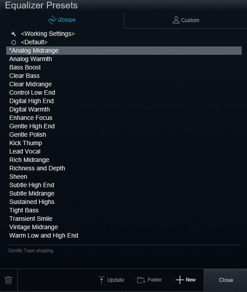Click the New preset plus icon
The height and width of the screenshot is (292, 247).
click(180, 280)
